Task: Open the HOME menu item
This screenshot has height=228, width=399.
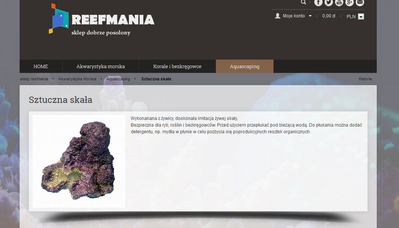Action: 41,66
